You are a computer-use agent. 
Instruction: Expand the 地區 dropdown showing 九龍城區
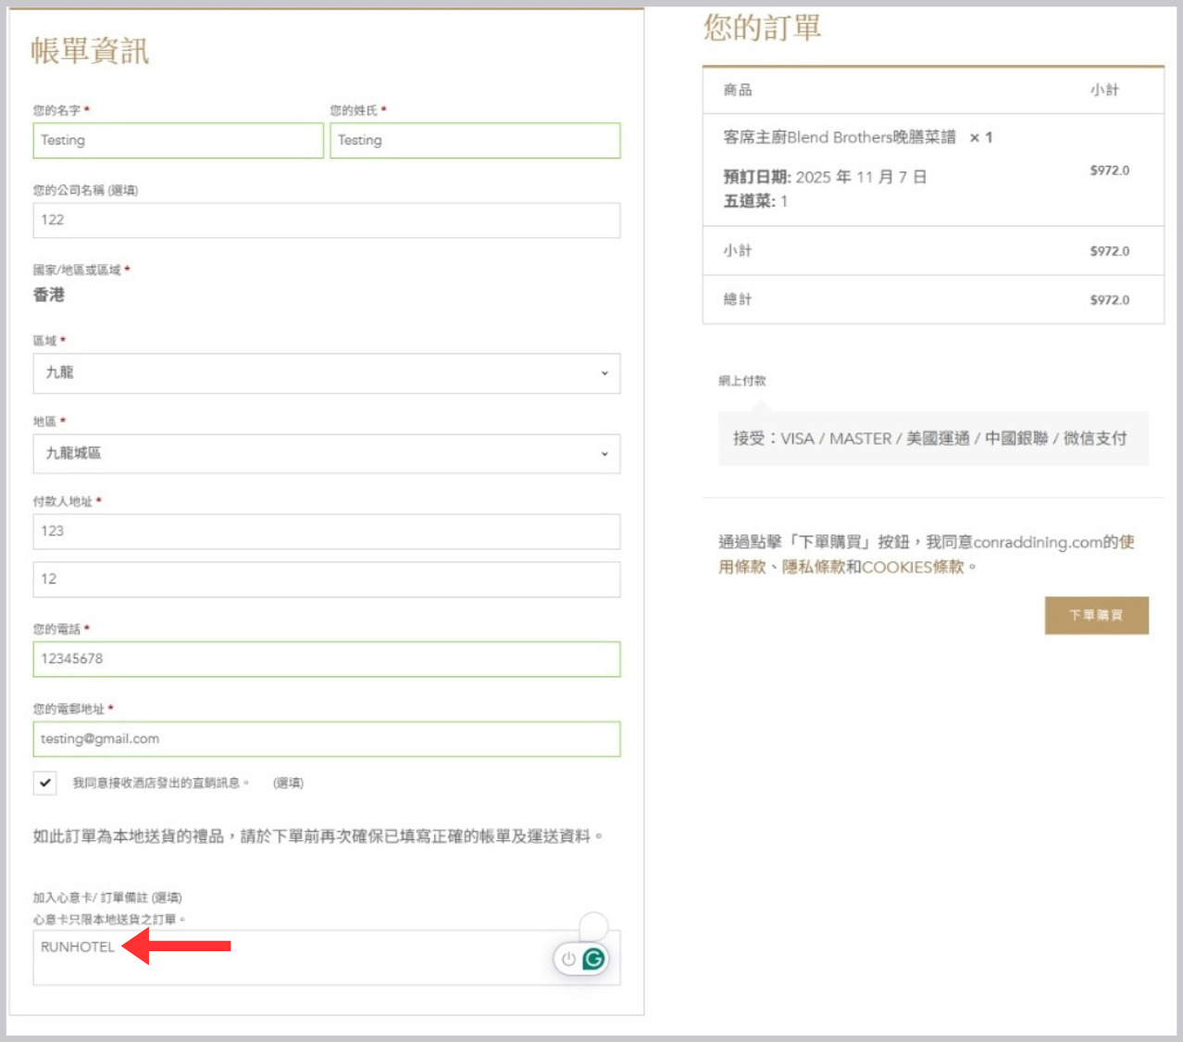coord(326,454)
